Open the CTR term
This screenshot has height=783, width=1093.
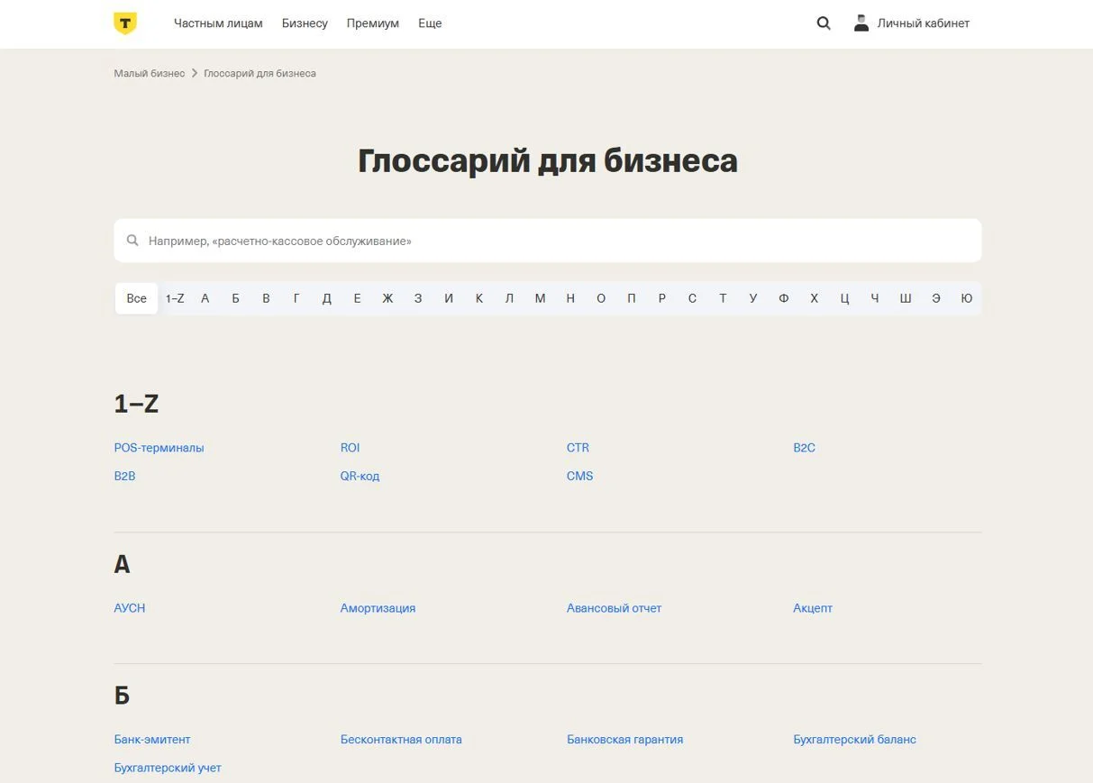pos(578,448)
